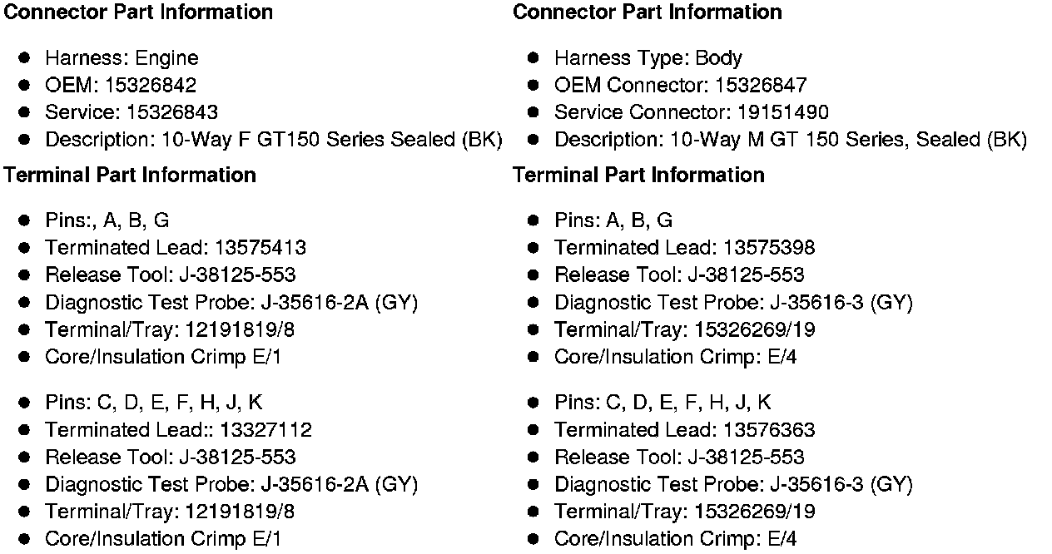1052x554 pixels.
Task: Select the Harness Type: Body line
Action: click(648, 58)
